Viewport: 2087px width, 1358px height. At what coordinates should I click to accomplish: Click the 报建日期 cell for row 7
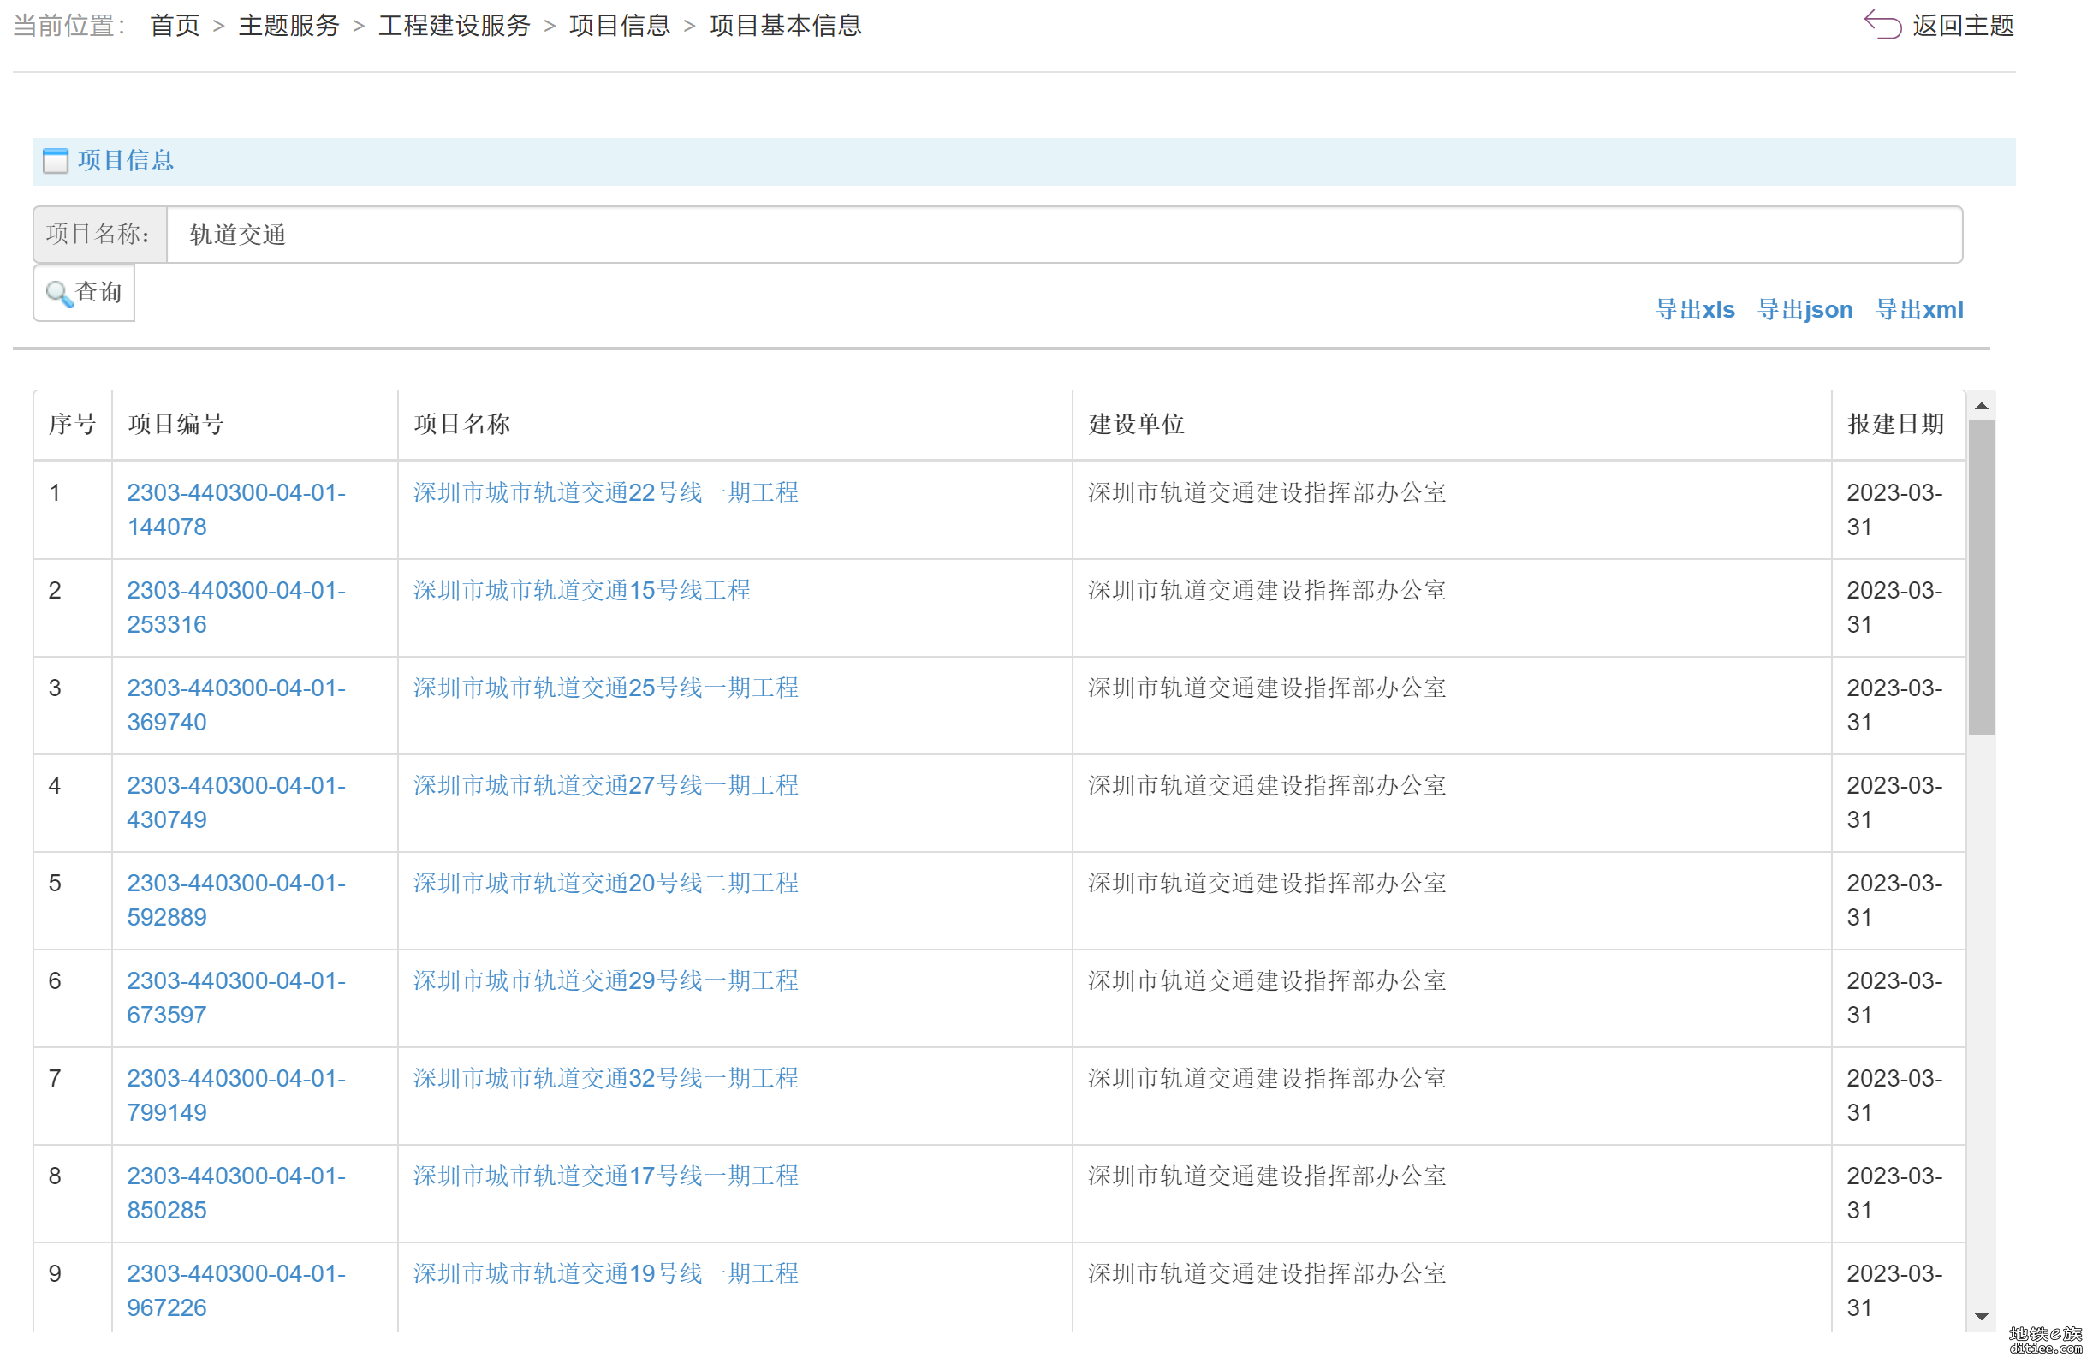click(1897, 1094)
